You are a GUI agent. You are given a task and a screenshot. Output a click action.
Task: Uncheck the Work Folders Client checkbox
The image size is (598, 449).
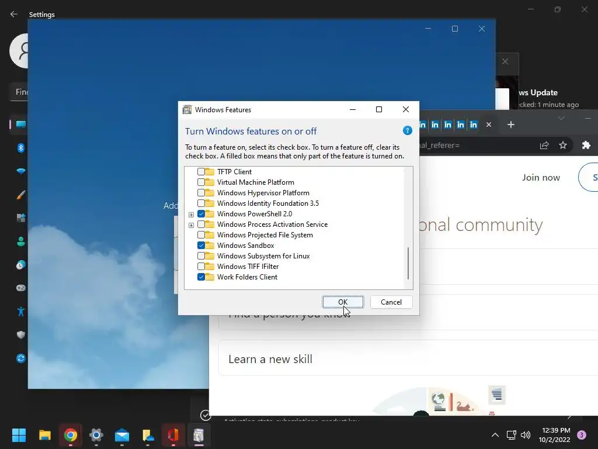(x=201, y=277)
